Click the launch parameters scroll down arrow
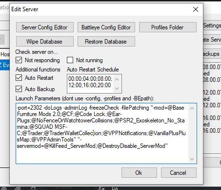Viewport: 221px width, 190px height. coord(192,159)
